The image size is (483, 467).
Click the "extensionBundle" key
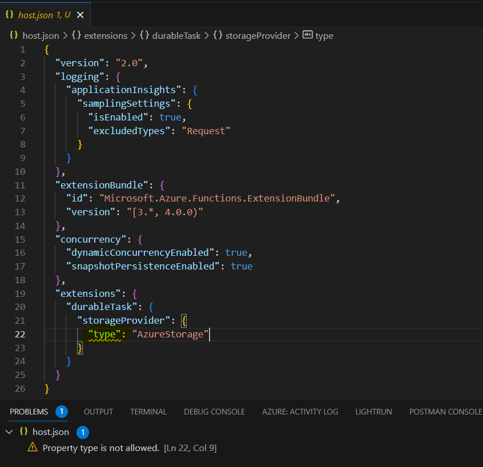pos(102,185)
